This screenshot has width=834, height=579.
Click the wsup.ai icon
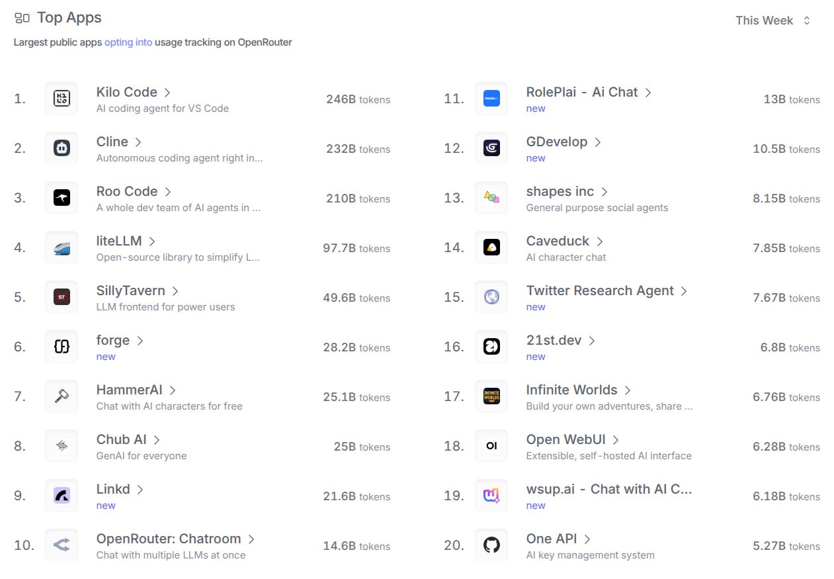click(x=491, y=496)
